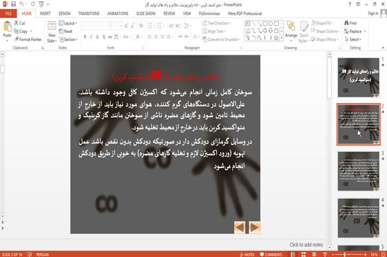Select slide 3 thumbnail in side panel
Screen dimensions: 387x257
[x=358, y=171]
